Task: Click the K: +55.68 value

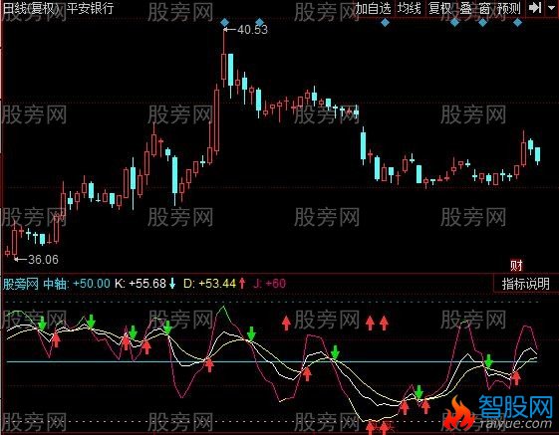Action: [140, 284]
